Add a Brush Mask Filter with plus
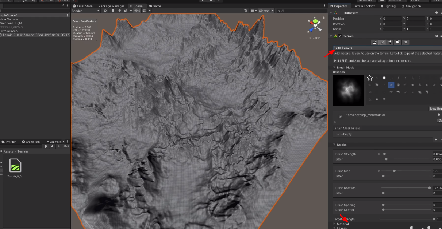Image resolution: width=442 pixels, height=229 pixels. pyautogui.click(x=436, y=140)
